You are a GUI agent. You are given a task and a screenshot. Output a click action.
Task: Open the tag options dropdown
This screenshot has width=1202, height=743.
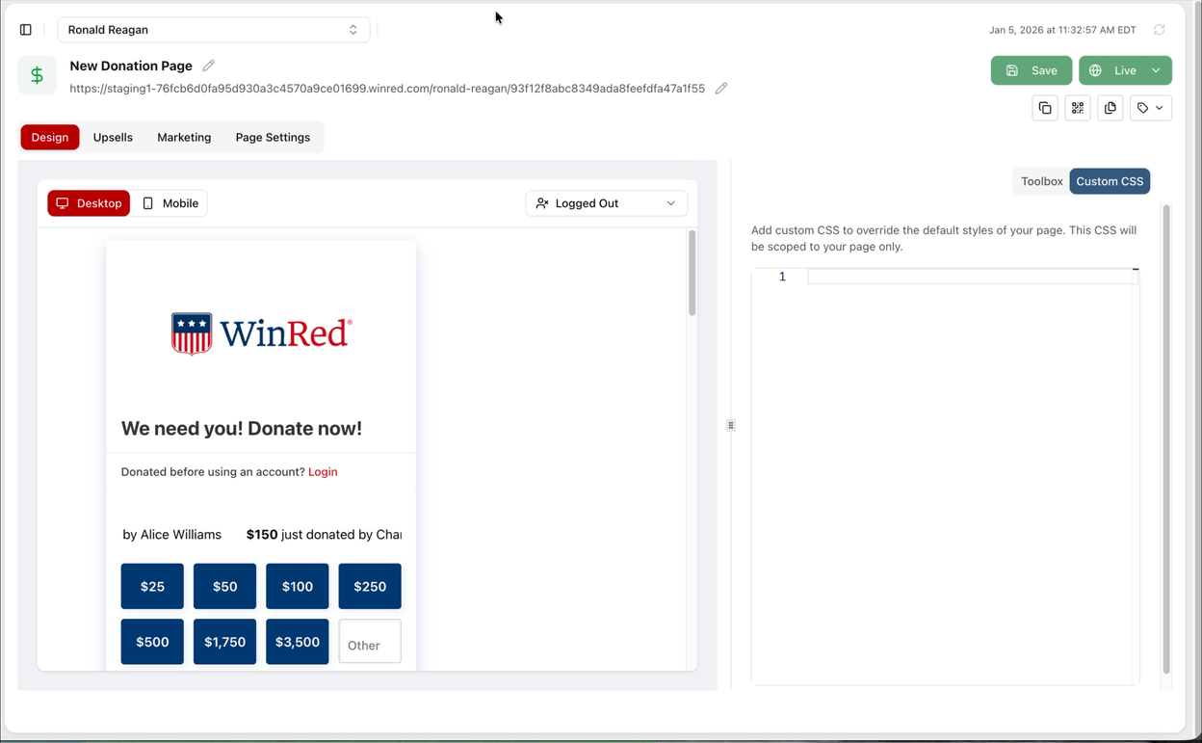coord(1150,108)
